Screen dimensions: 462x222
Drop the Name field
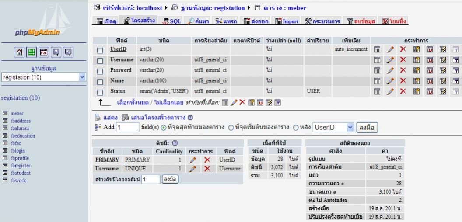(x=403, y=81)
